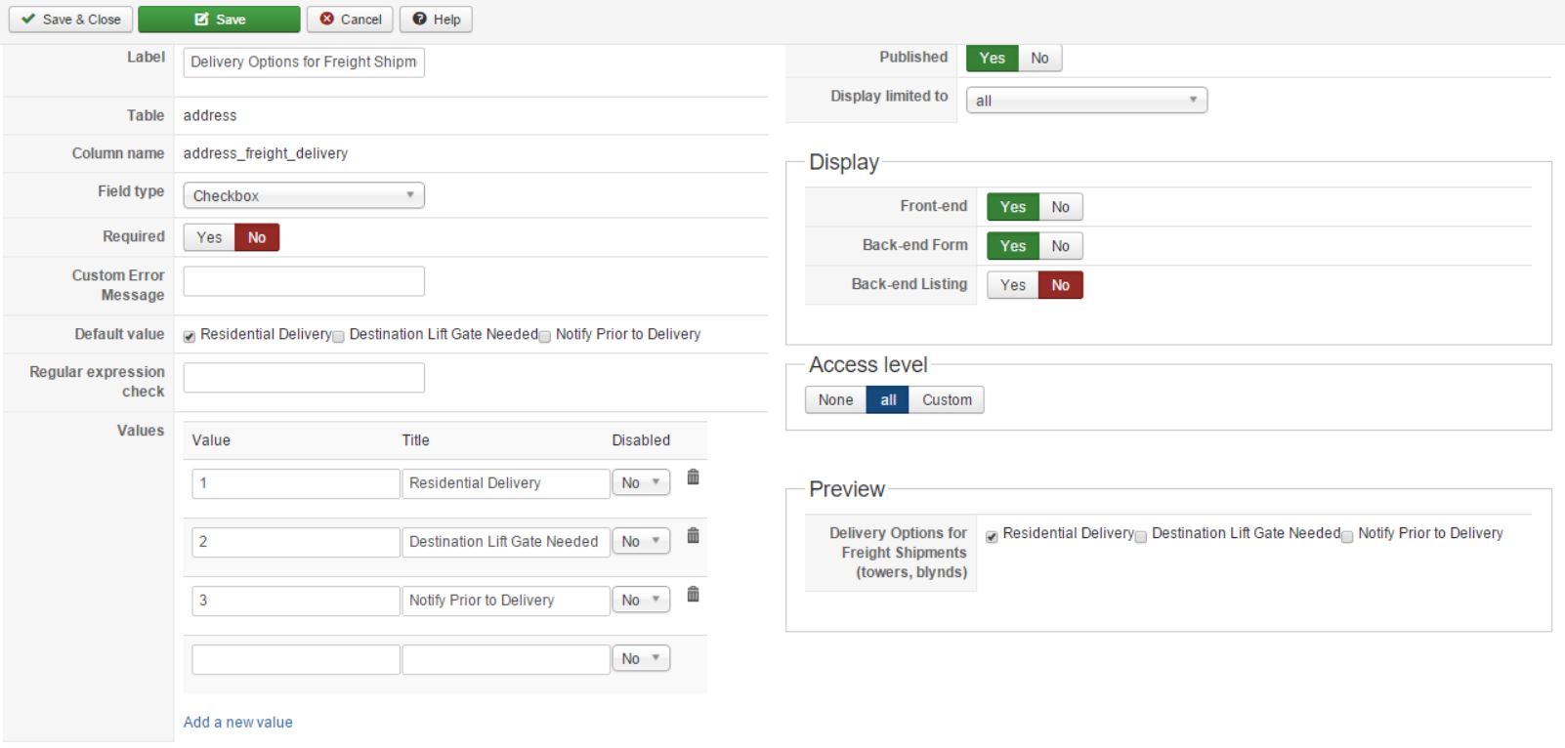Focus the Regular expression check field
The width and height of the screenshot is (1565, 748).
[304, 378]
